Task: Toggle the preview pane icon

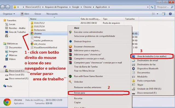Action: pos(164,14)
